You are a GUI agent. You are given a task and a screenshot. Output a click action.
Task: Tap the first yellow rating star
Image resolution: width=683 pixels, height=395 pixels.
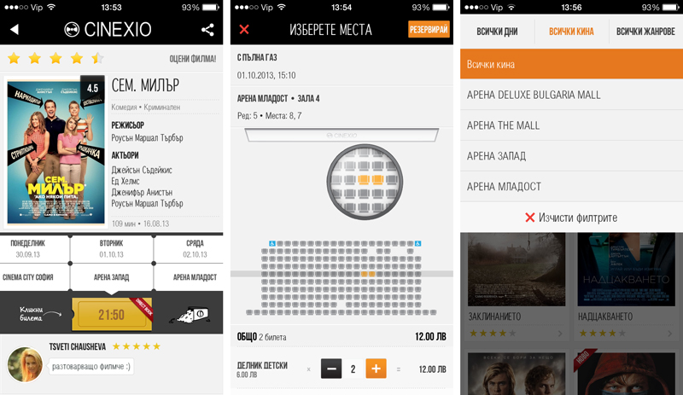[x=14, y=58]
